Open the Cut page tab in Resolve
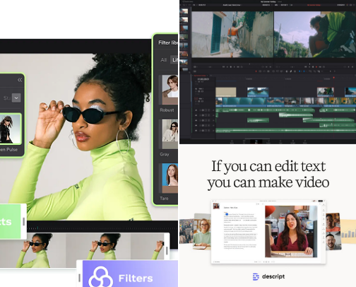This screenshot has height=287, width=356. [244, 141]
